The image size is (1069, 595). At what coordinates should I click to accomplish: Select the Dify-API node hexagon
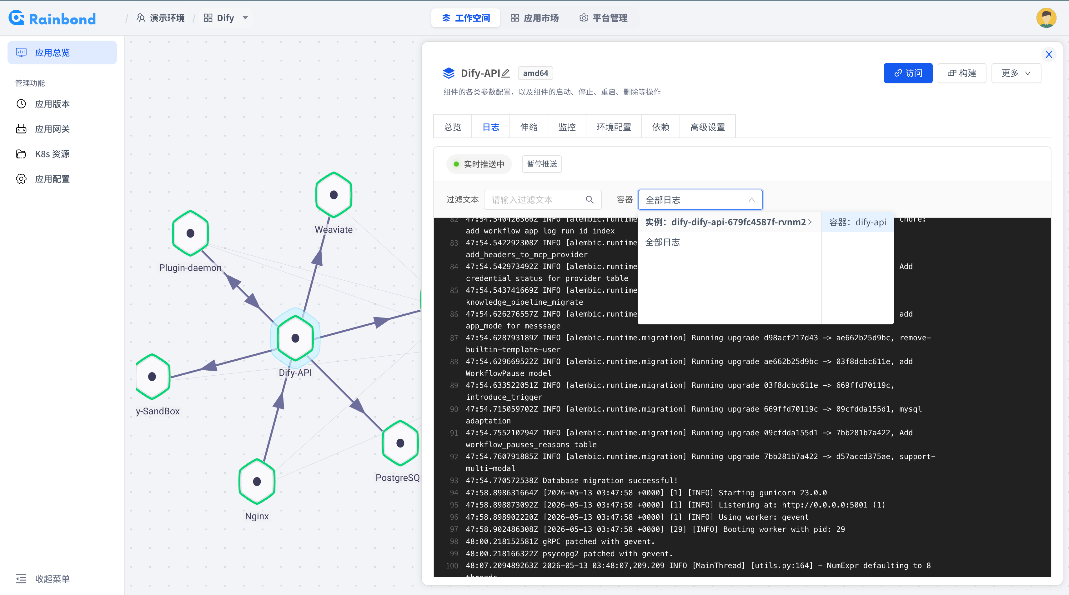295,338
